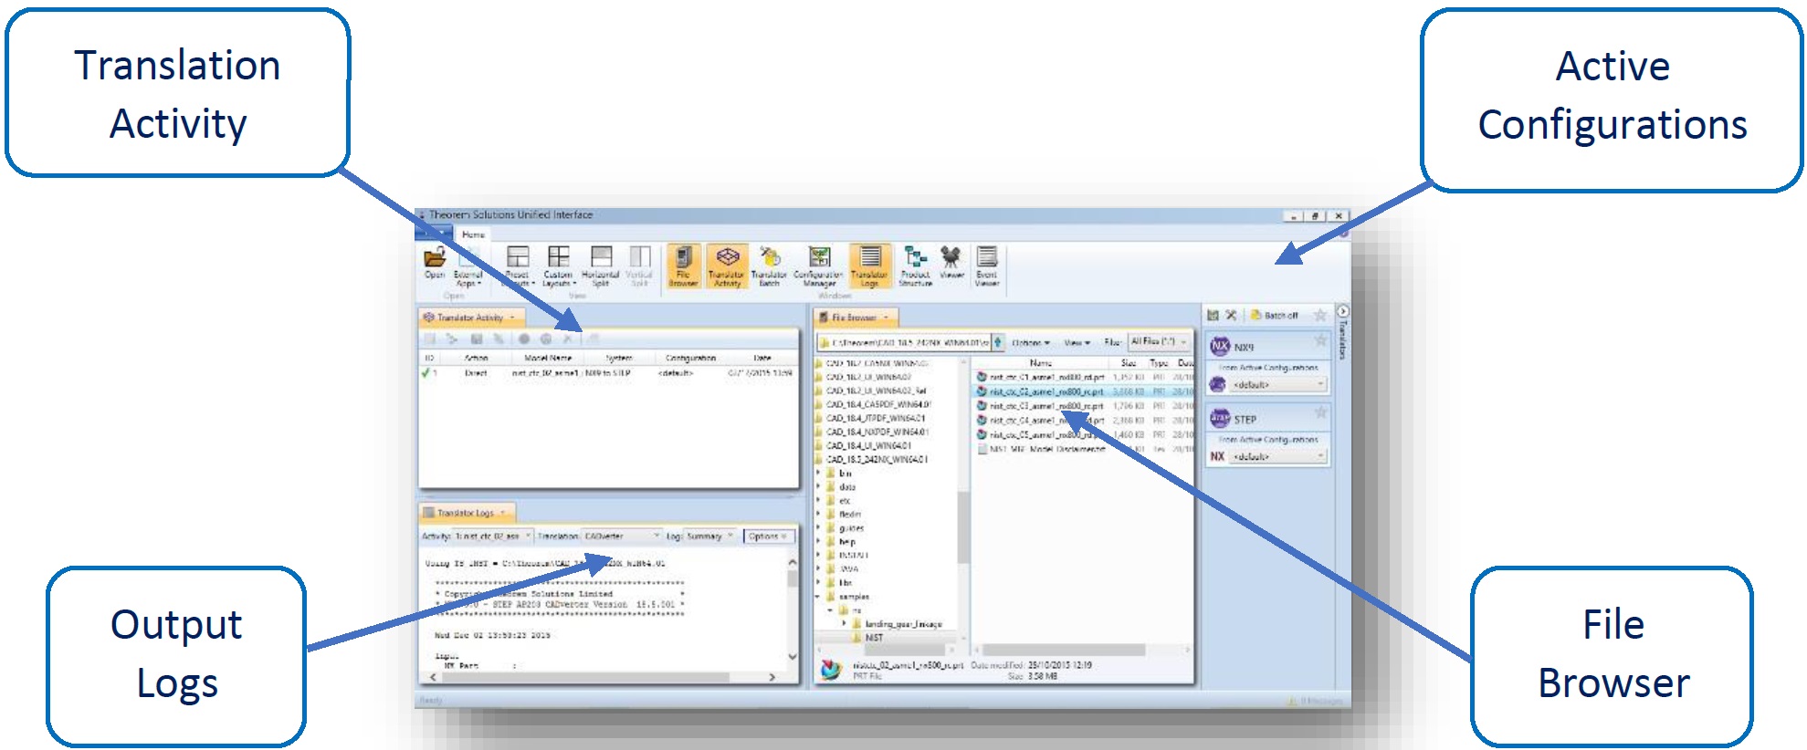Click the Model Name column header

[x=548, y=359]
